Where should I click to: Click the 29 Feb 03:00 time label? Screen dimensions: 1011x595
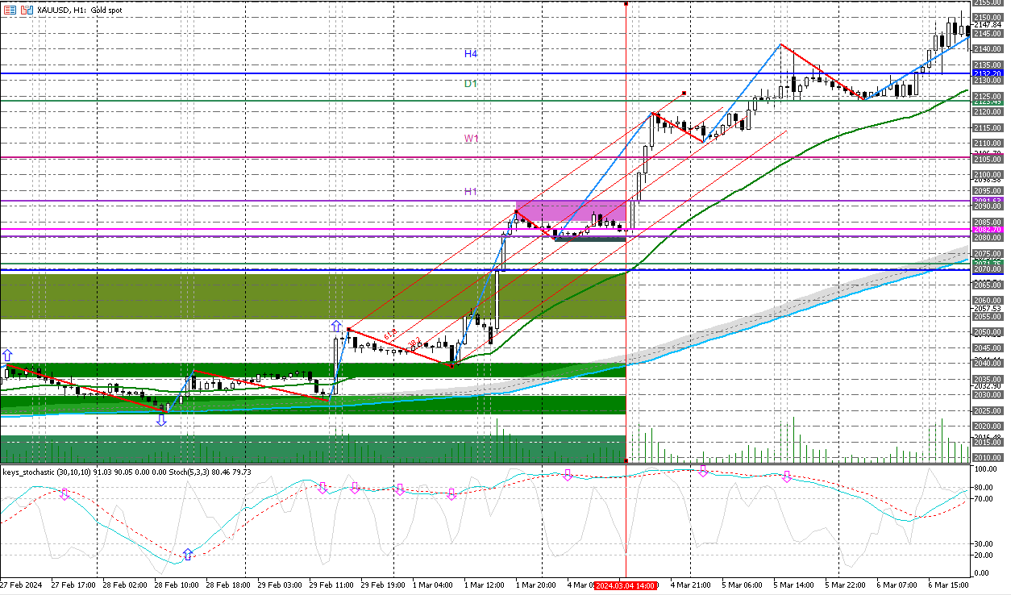pyautogui.click(x=281, y=585)
